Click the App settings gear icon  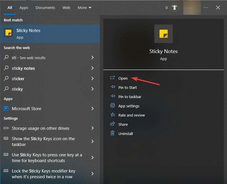tap(112, 106)
